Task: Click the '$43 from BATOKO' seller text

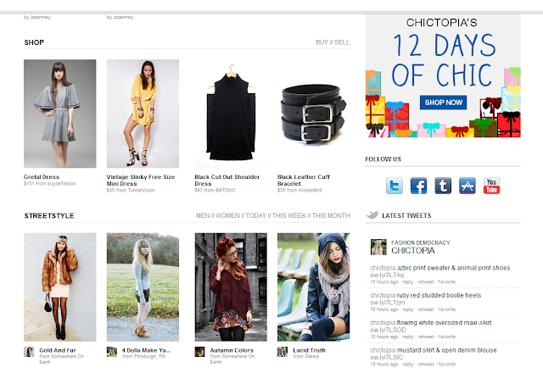Action: 215,190
